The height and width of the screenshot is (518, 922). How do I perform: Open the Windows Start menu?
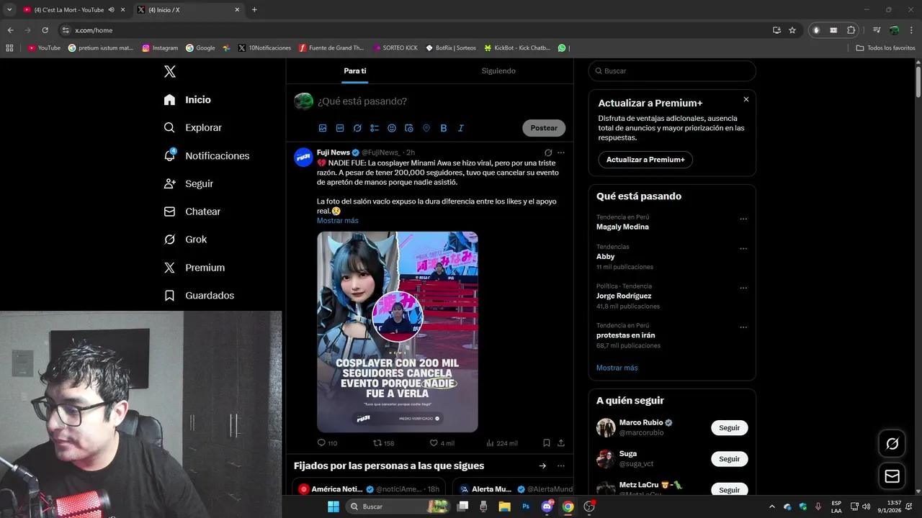(334, 506)
